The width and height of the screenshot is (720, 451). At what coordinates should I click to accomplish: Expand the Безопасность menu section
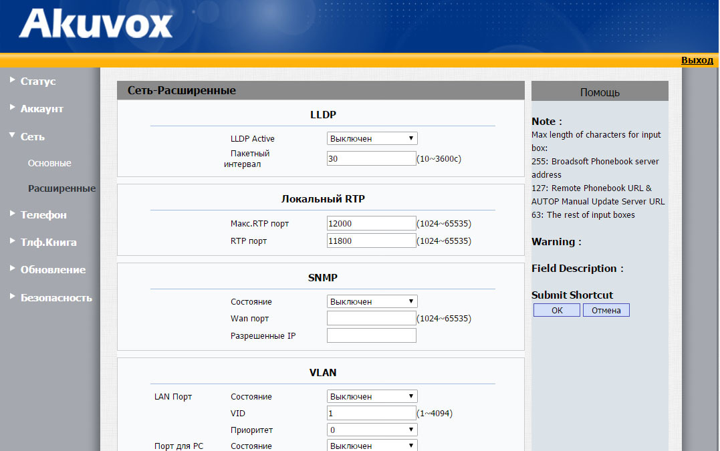pyautogui.click(x=56, y=298)
